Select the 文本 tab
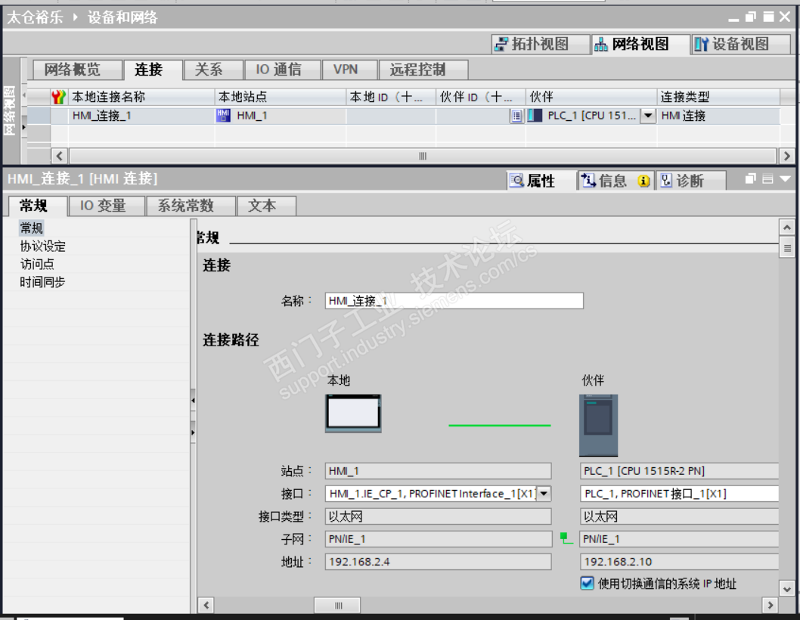Image resolution: width=800 pixels, height=620 pixels. point(266,206)
